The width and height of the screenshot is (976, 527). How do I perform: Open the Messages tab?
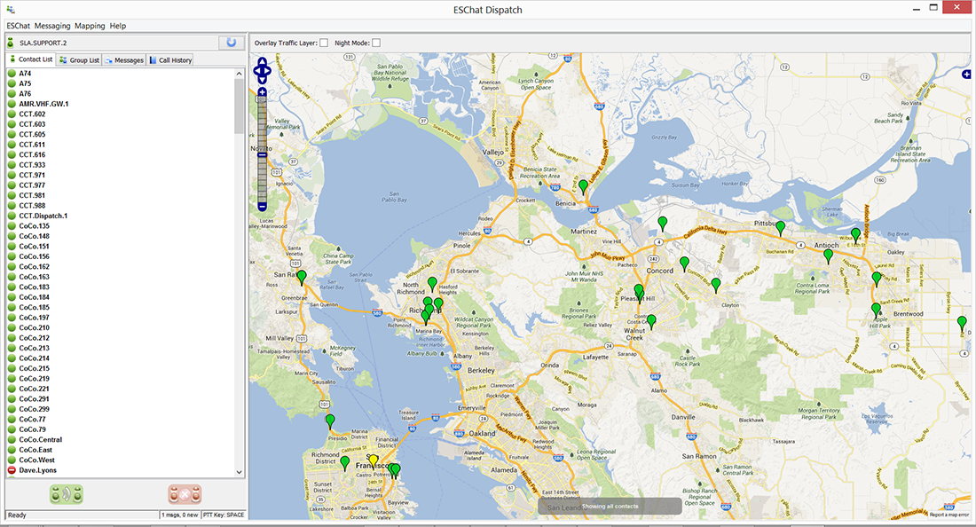pos(123,60)
